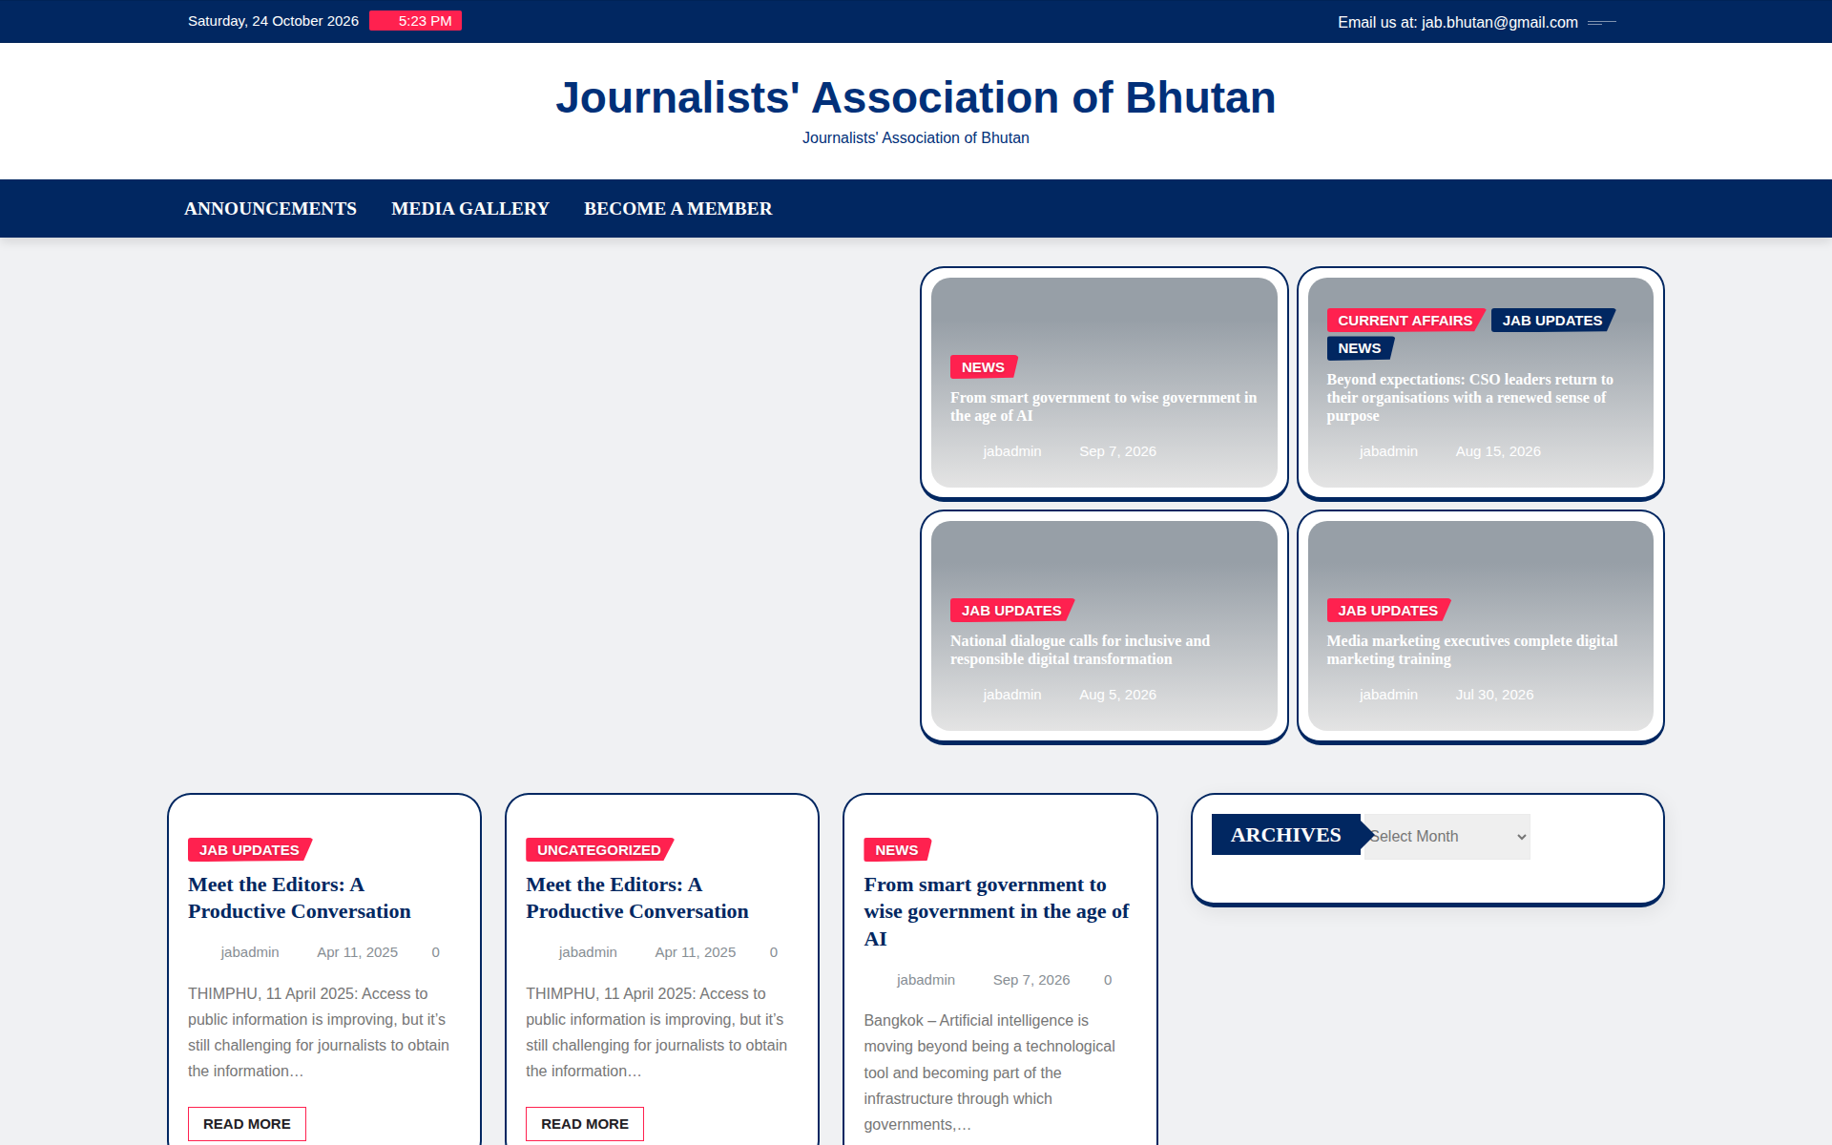Image resolution: width=1832 pixels, height=1145 pixels.
Task: Open the Media Gallery page
Action: [470, 208]
